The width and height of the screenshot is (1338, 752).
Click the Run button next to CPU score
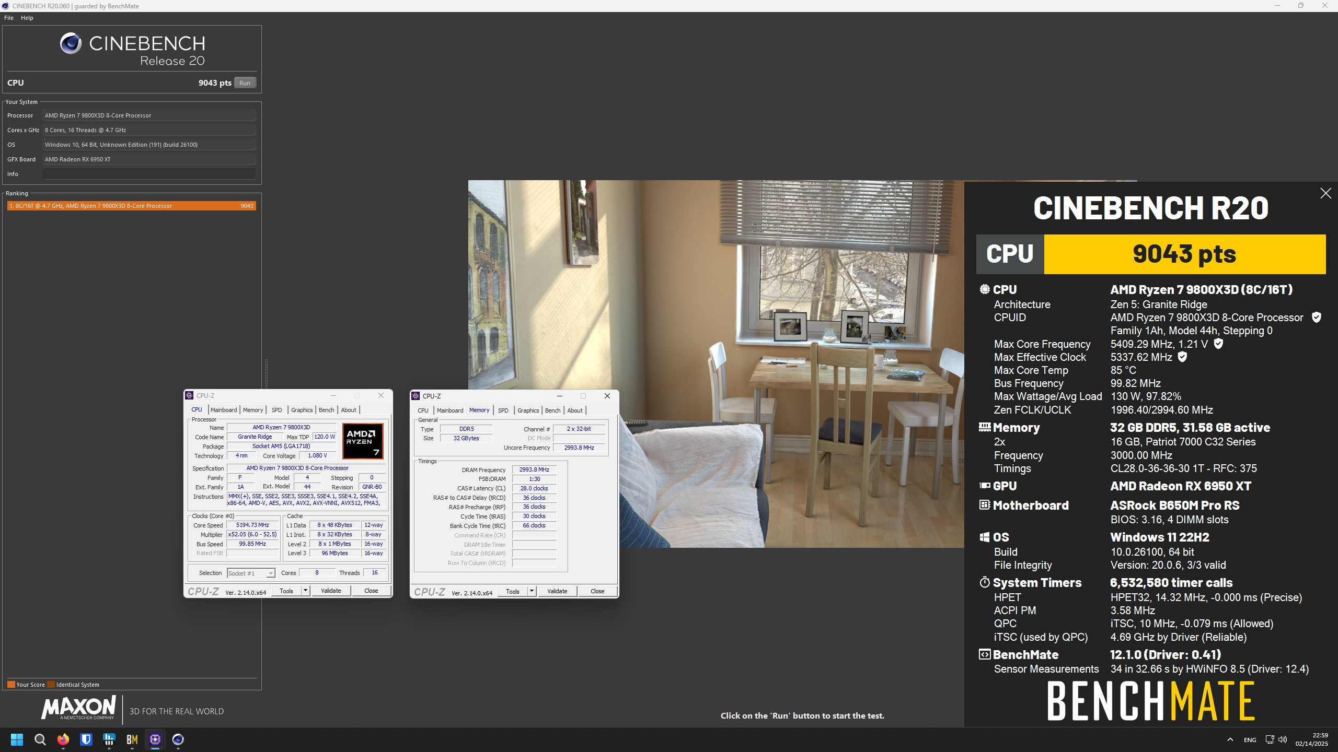point(245,83)
